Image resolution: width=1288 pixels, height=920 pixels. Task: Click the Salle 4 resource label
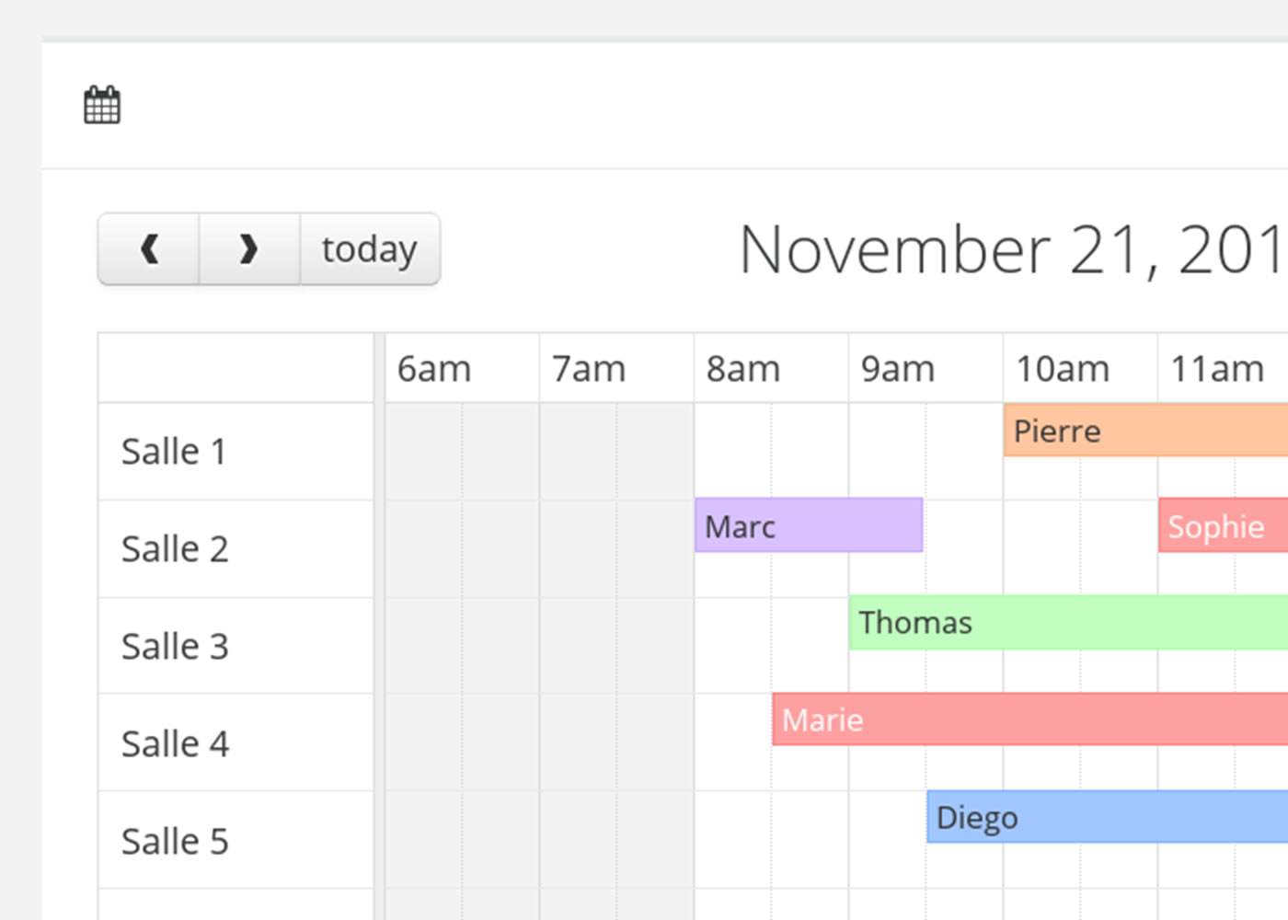175,744
